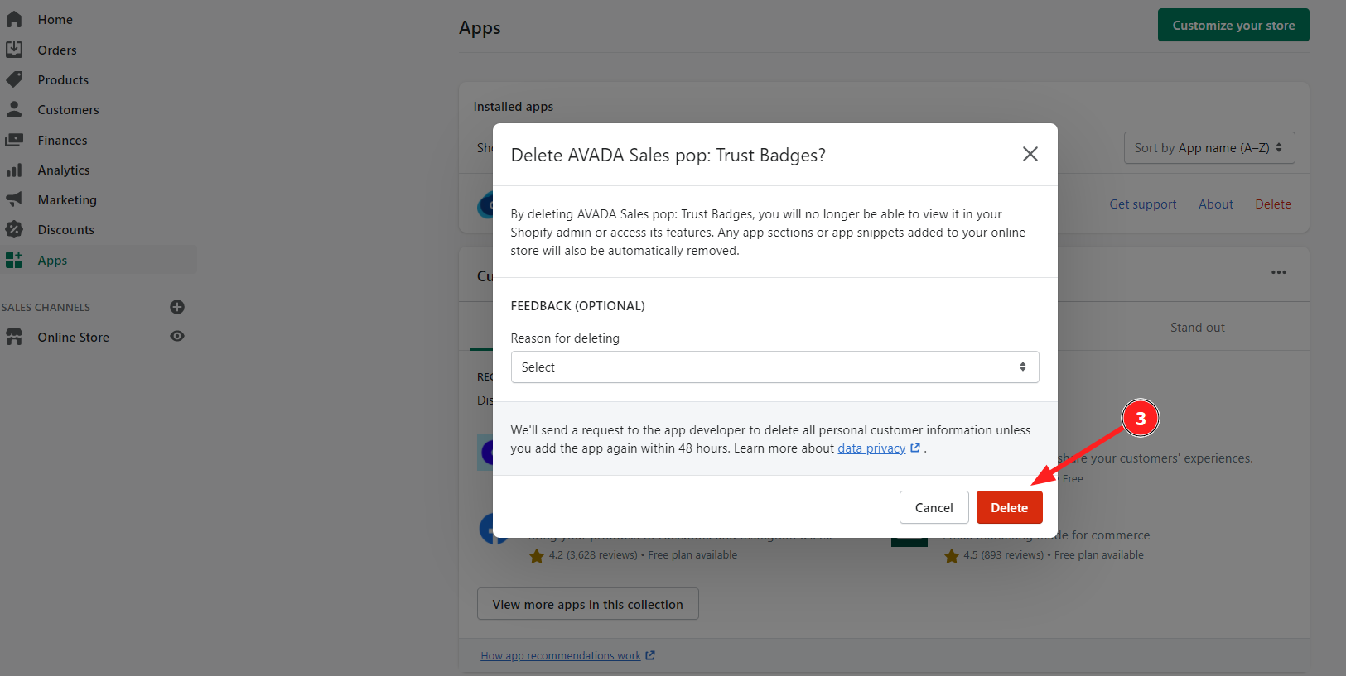Go to Customers in sidebar
Image resolution: width=1346 pixels, height=676 pixels.
tap(68, 109)
